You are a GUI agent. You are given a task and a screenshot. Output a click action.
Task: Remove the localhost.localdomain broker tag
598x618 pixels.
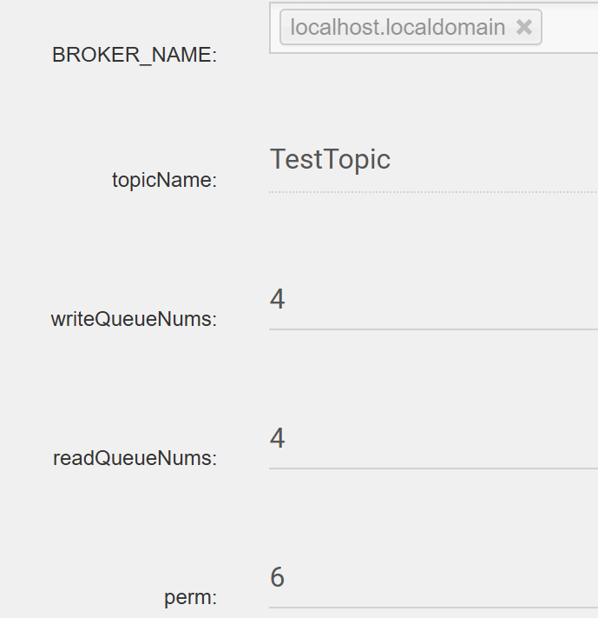click(524, 28)
